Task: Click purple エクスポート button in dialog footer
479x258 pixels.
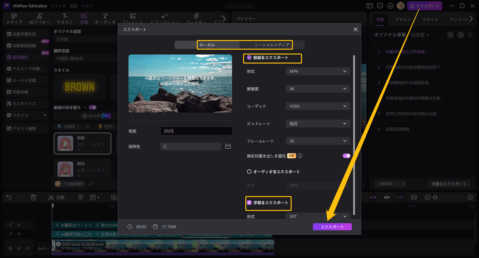Action: click(x=332, y=227)
